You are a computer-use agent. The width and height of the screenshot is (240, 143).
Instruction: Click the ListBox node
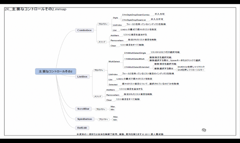pos(82,76)
